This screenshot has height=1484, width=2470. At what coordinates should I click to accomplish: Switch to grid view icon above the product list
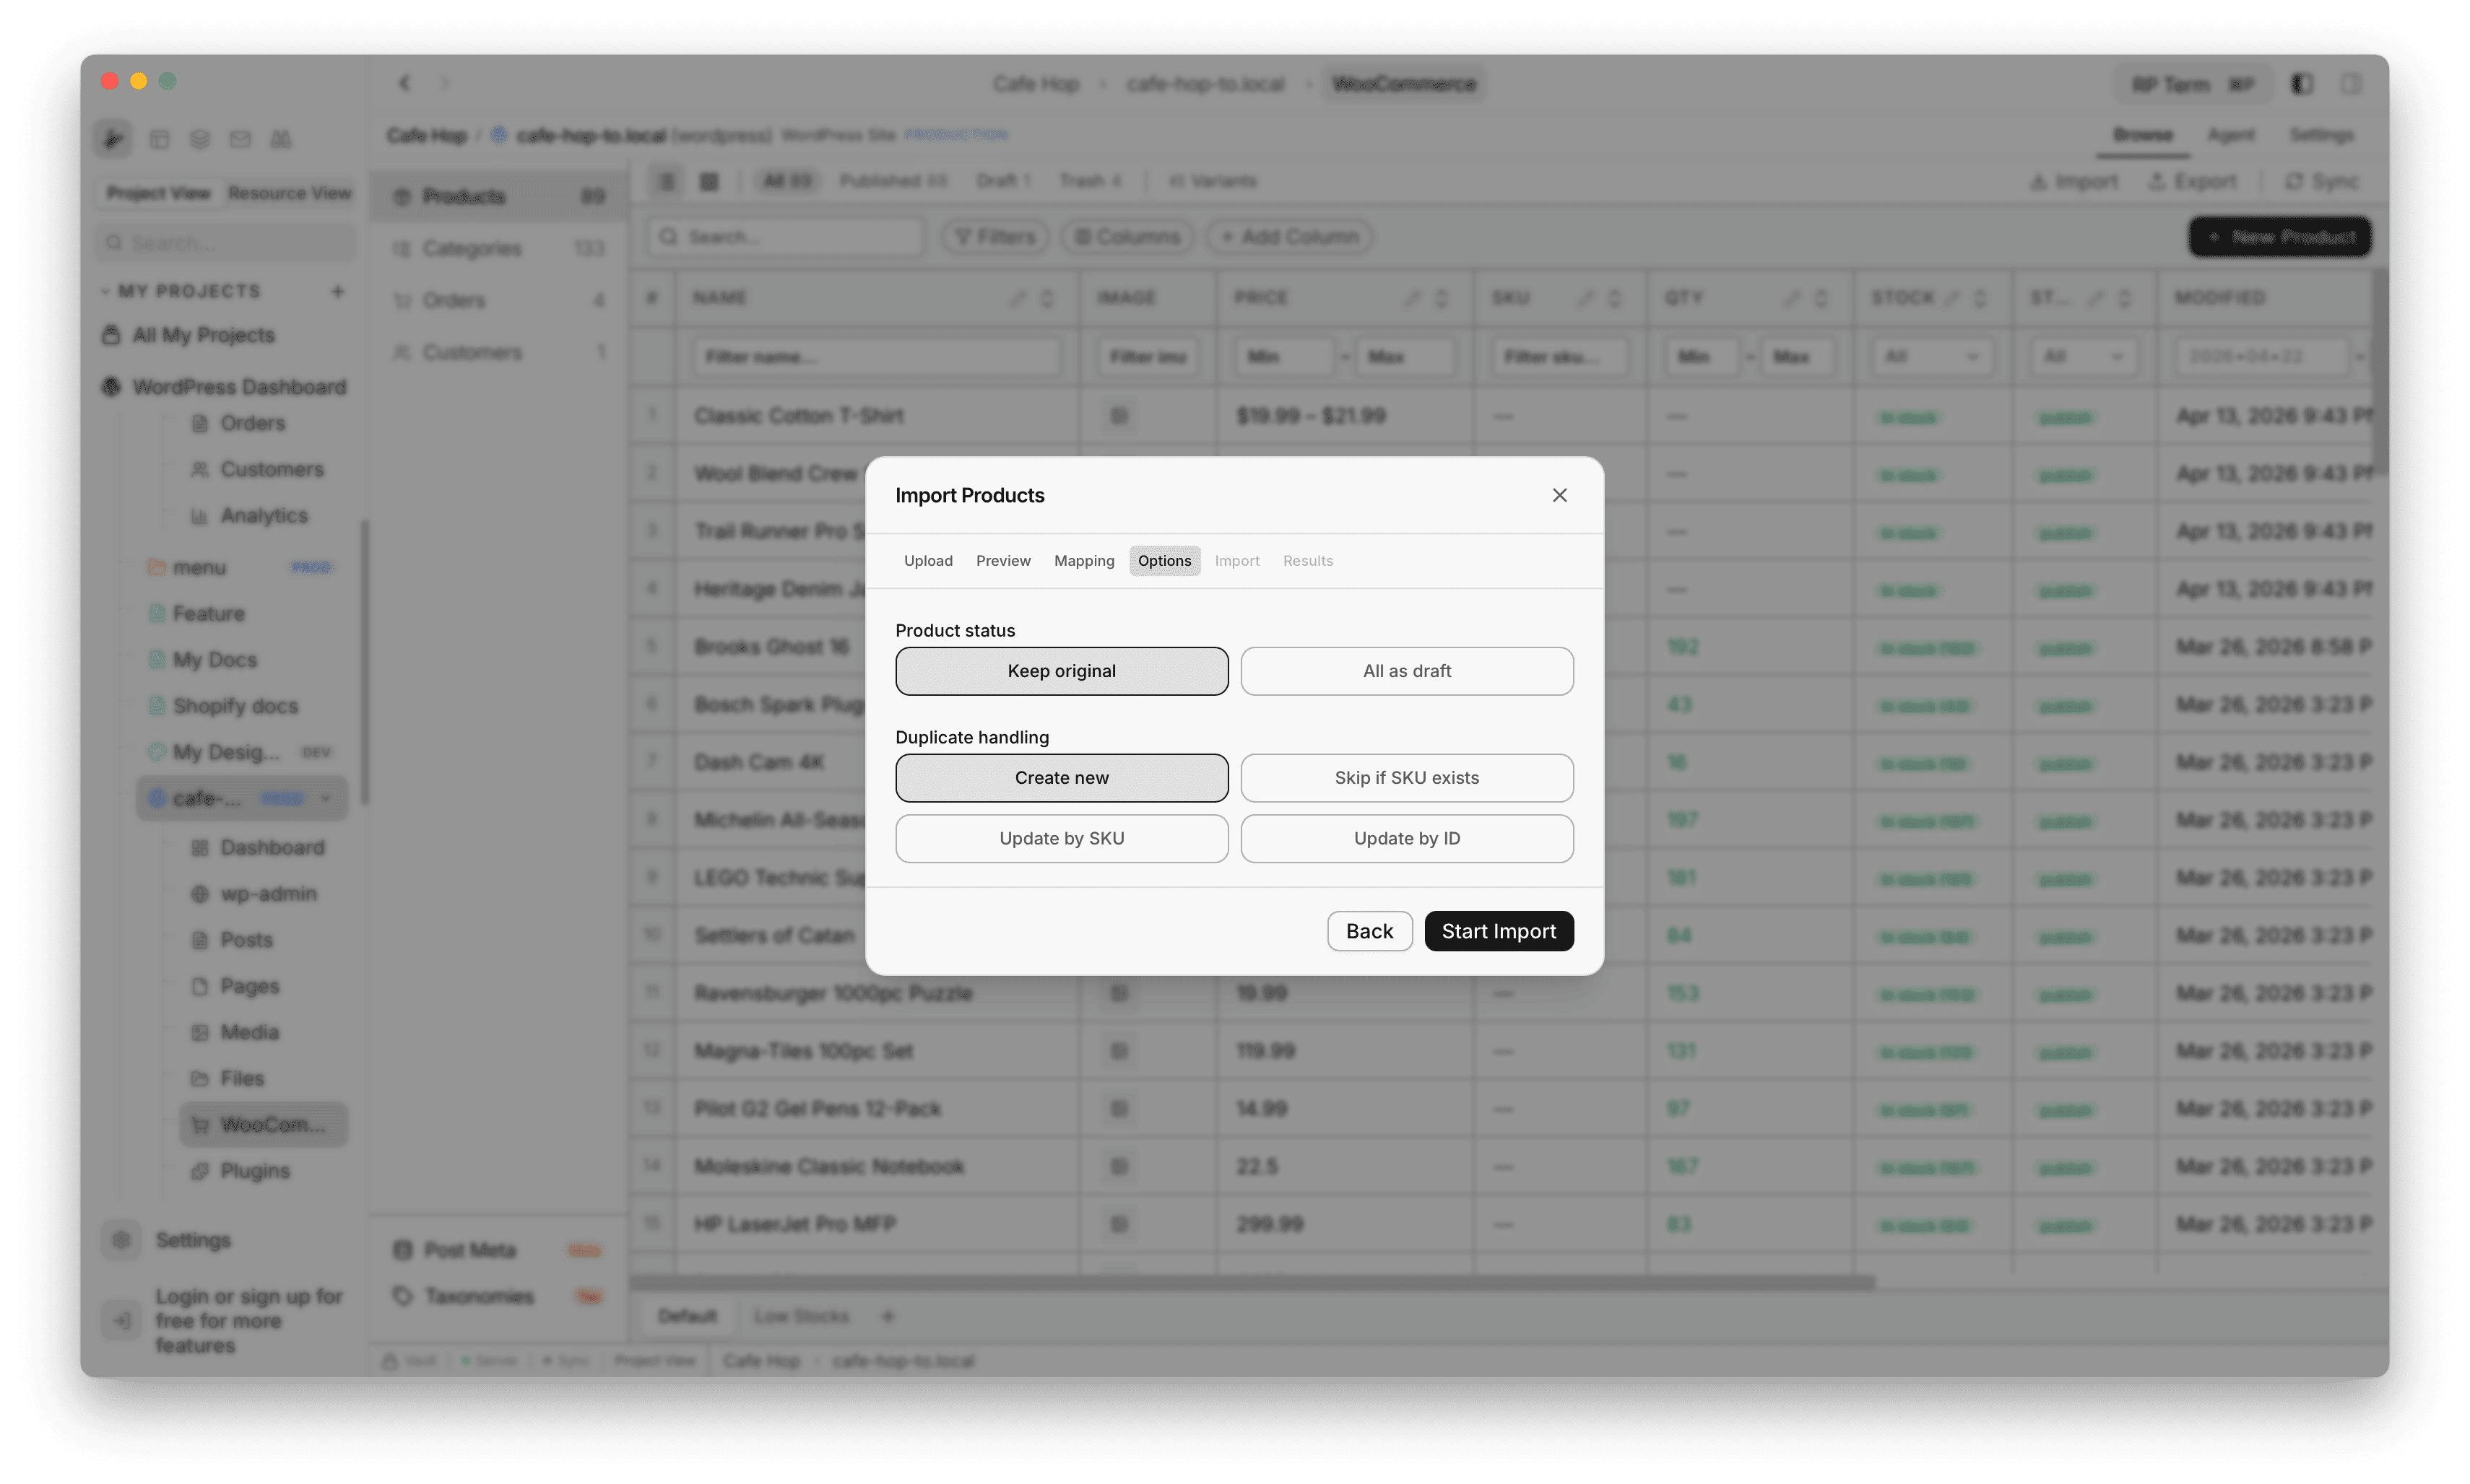coord(709,181)
